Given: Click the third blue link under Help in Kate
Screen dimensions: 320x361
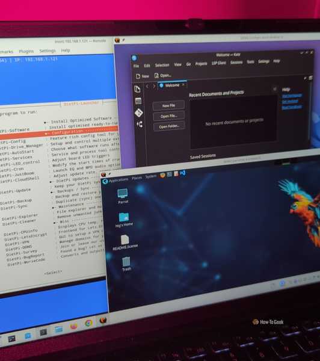Looking at the screenshot, I should 292,107.
